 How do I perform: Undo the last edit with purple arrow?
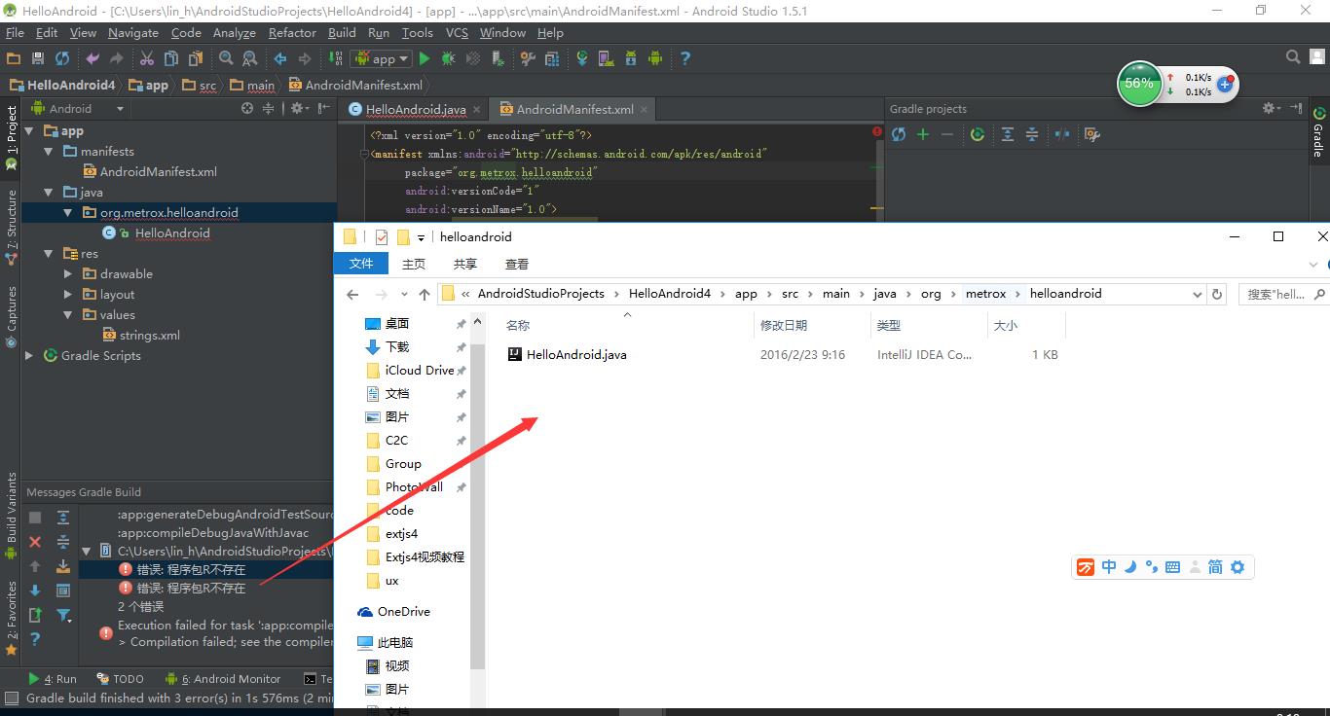click(92, 58)
